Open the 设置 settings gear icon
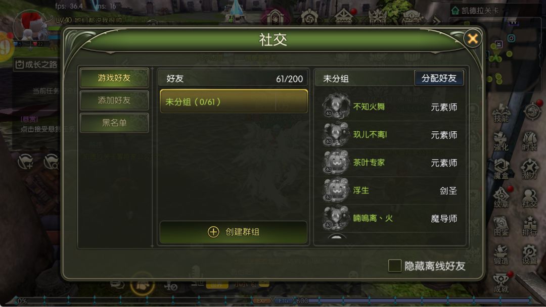Viewport: 546px width, 307px height. (x=530, y=254)
